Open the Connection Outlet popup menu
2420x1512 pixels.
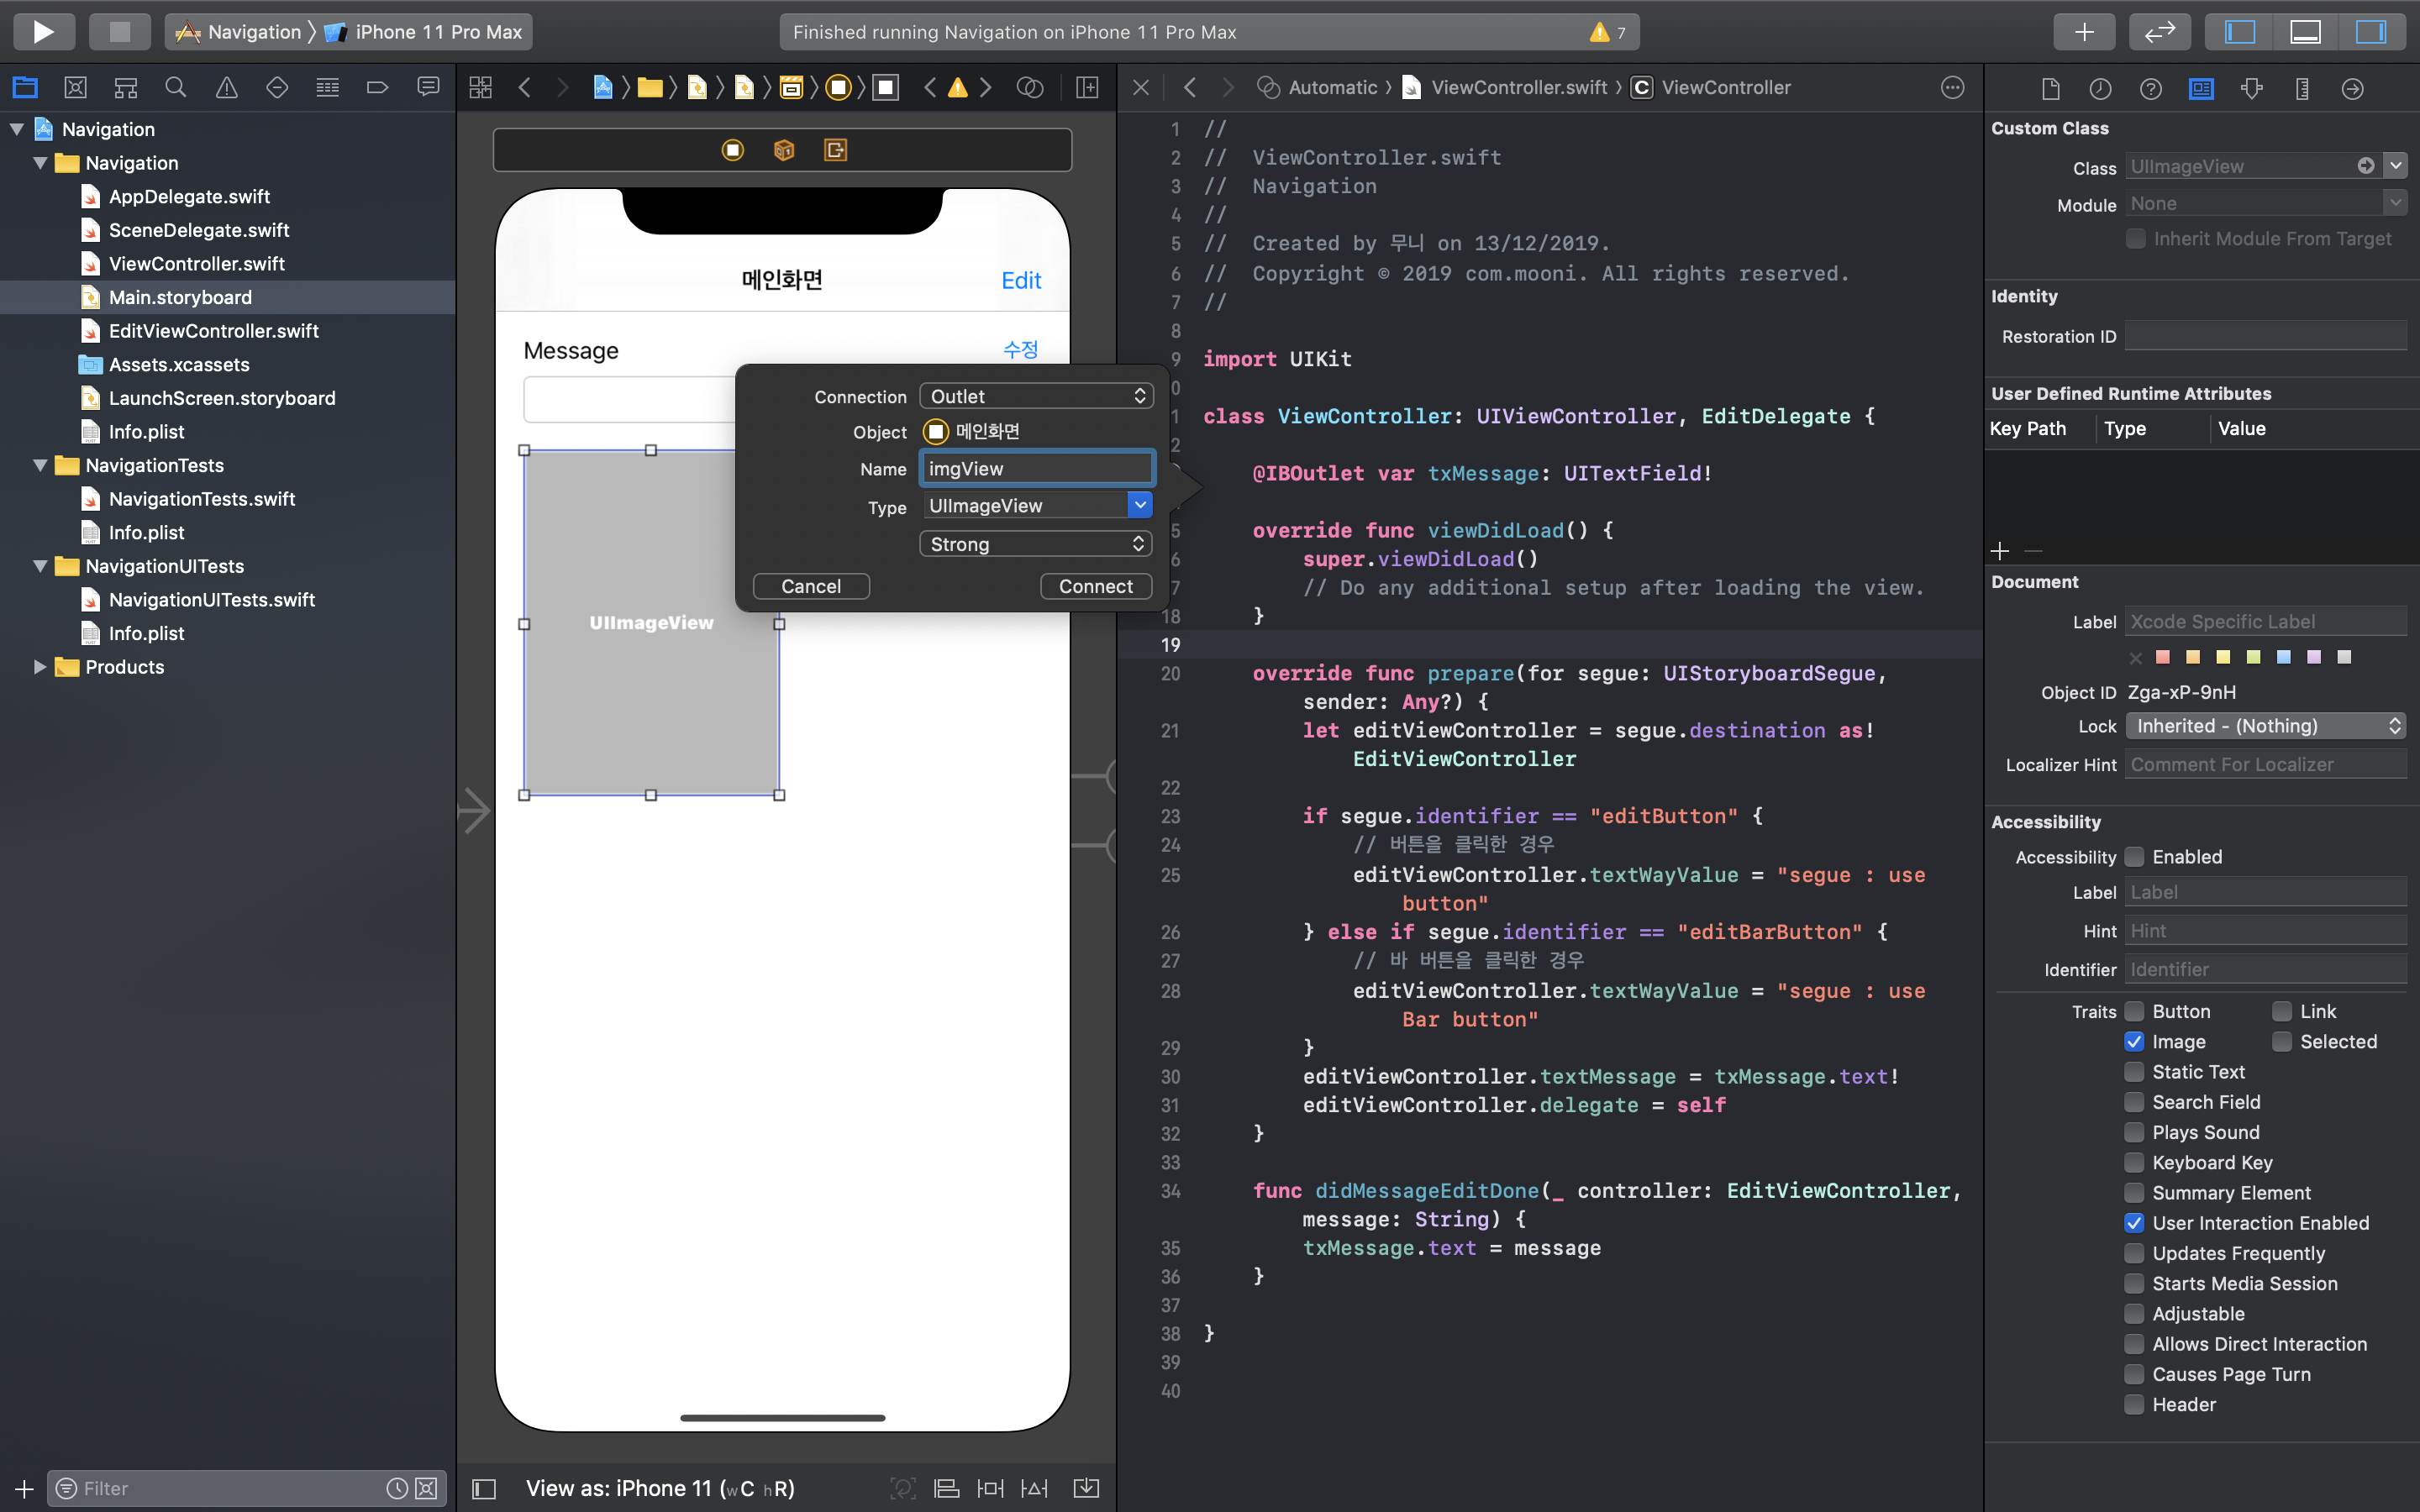(1035, 396)
